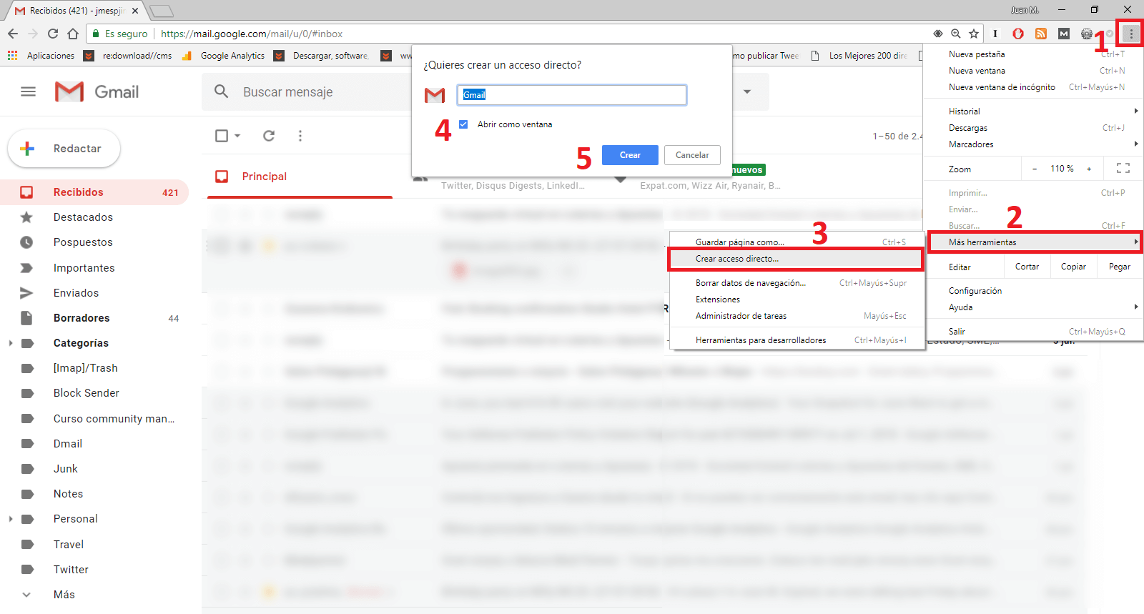Viewport: 1144px width, 614px height.
Task: Go back with browser back arrow
Action: [x=13, y=34]
